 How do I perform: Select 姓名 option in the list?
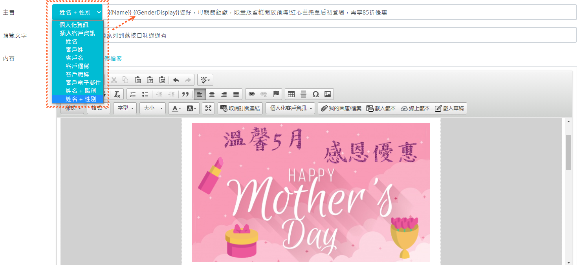point(78,41)
